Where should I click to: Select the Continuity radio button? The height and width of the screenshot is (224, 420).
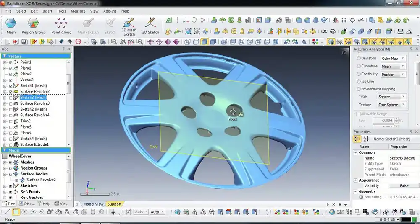point(358,74)
